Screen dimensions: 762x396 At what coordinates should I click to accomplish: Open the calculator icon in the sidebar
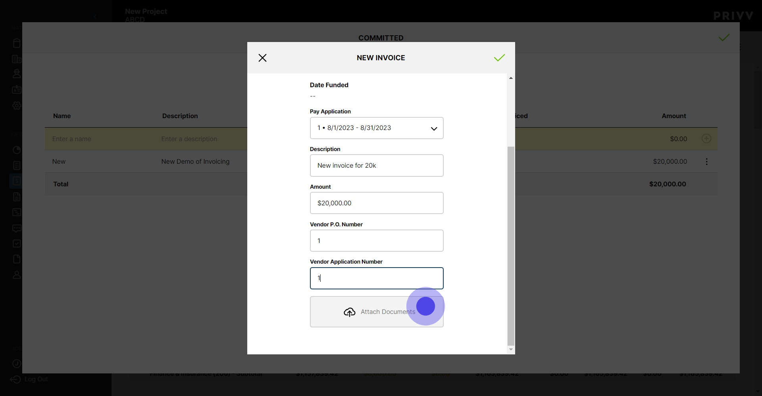(x=17, y=166)
